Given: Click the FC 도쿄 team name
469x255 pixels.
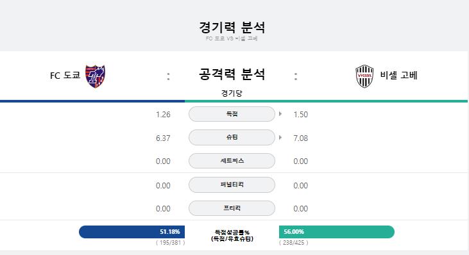Looking at the screenshot, I should click(65, 75).
